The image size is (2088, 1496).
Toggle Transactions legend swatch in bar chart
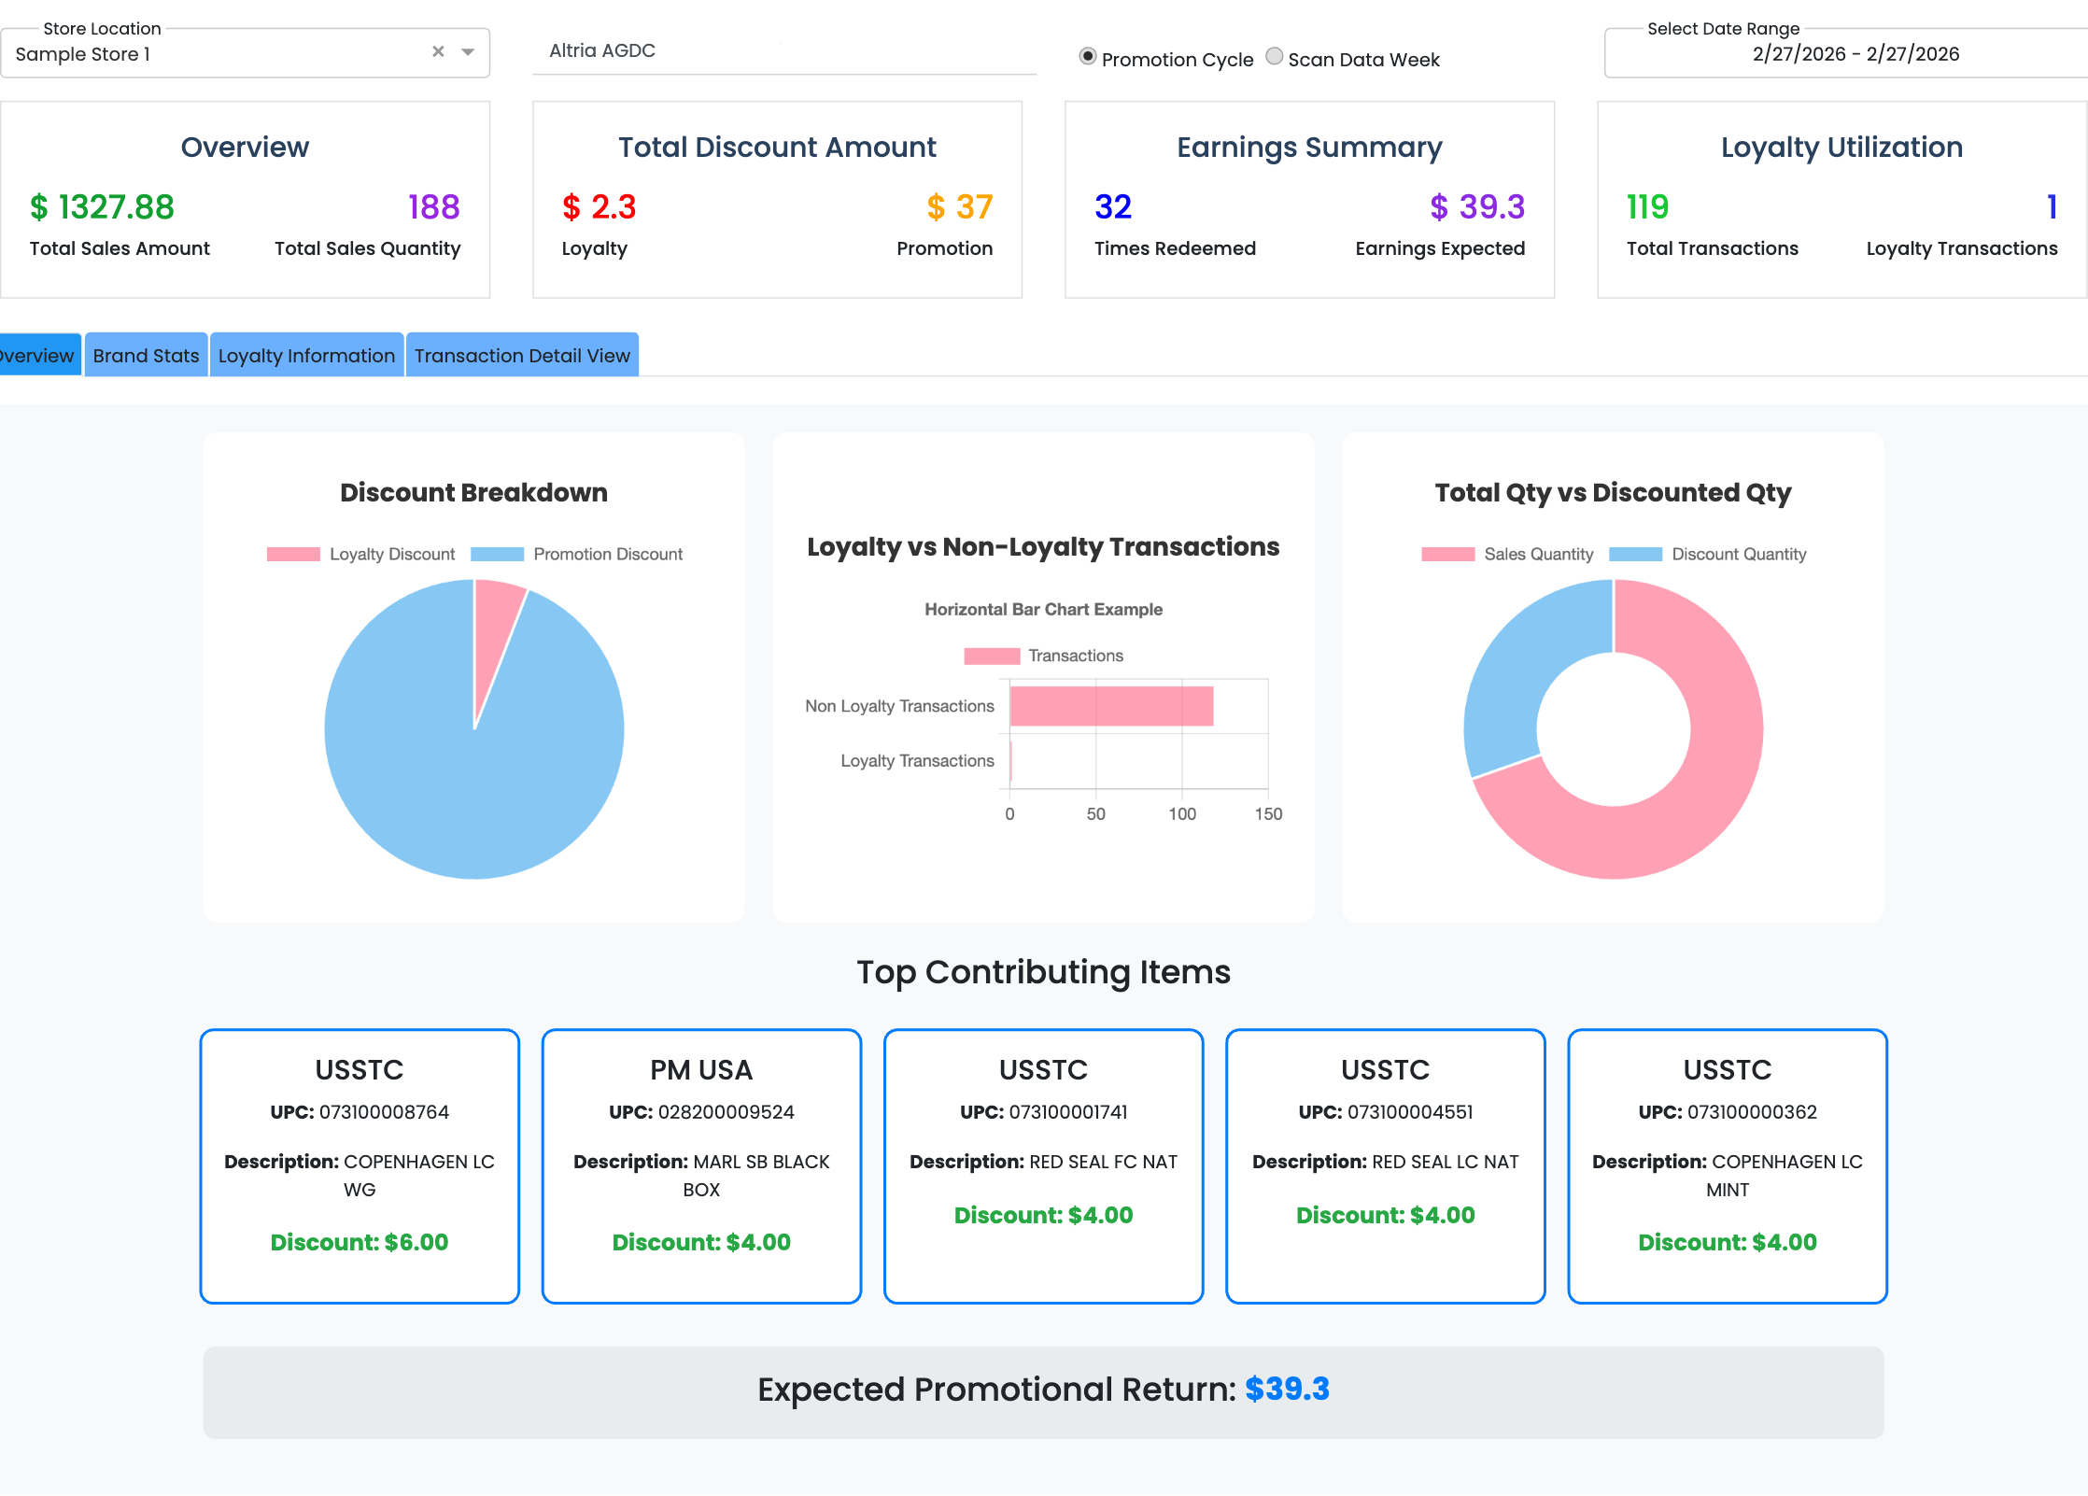click(991, 656)
